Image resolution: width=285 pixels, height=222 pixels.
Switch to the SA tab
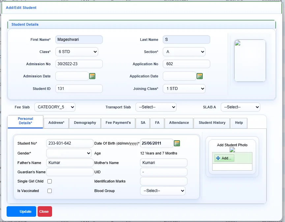(x=143, y=123)
